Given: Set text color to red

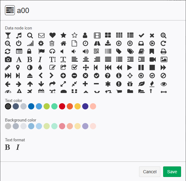Looking at the screenshot, I should [x=62, y=106].
